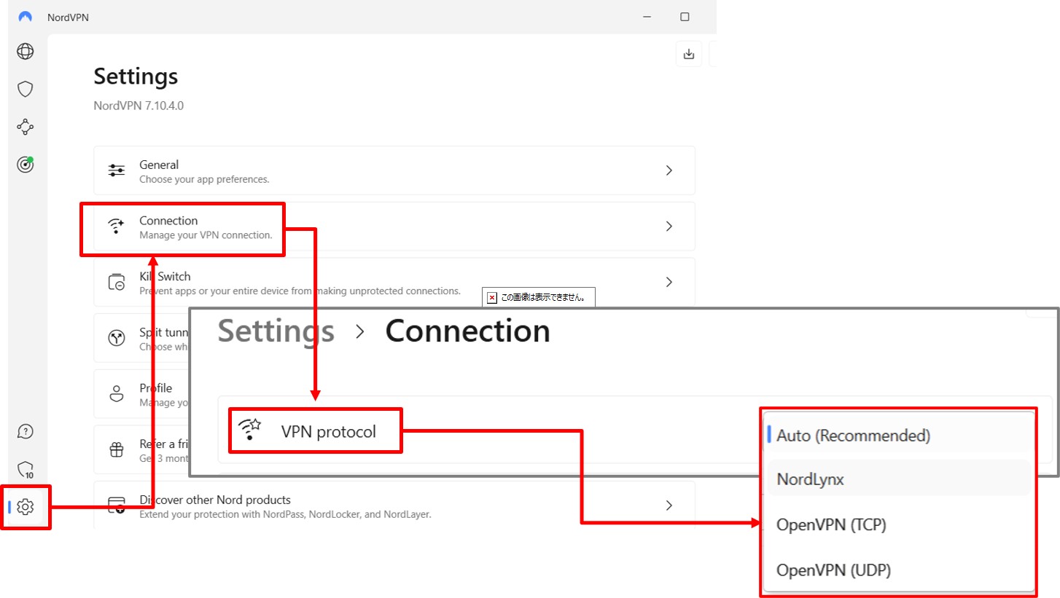This screenshot has width=1060, height=598.
Task: Click the Dark Web Monitor target icon
Action: point(26,165)
